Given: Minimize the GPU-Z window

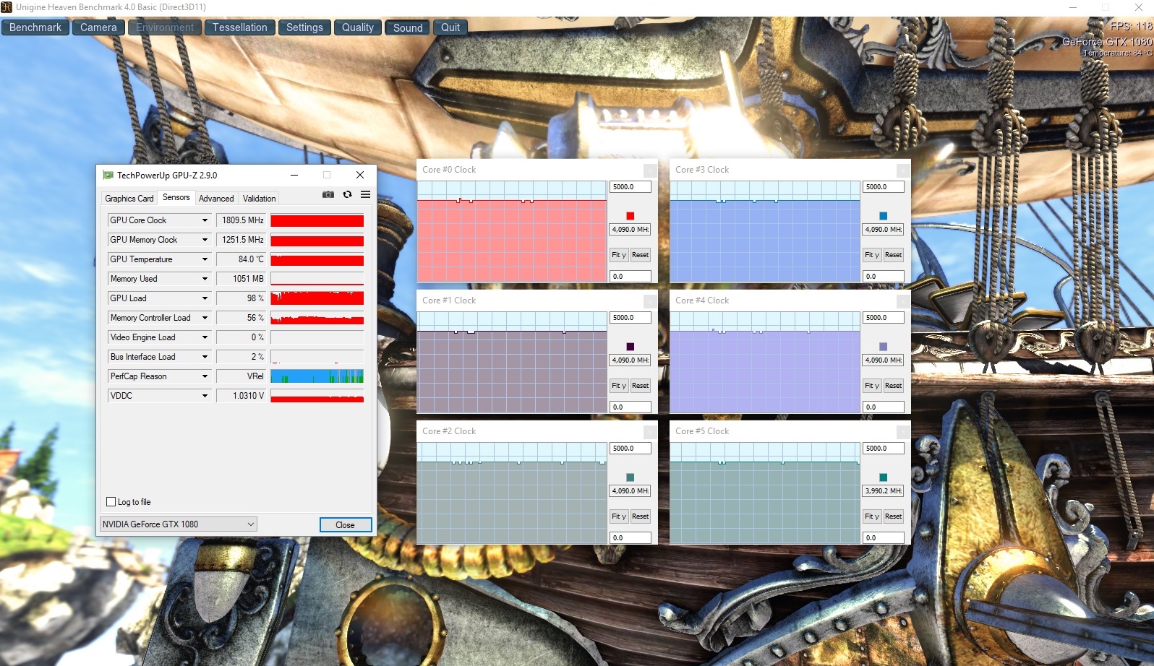Looking at the screenshot, I should 294,175.
